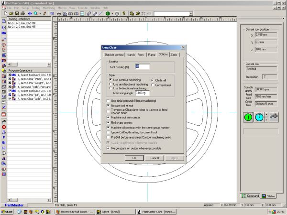Click the red target circle icon in sidebar
287x215 pixels.
pos(4,45)
